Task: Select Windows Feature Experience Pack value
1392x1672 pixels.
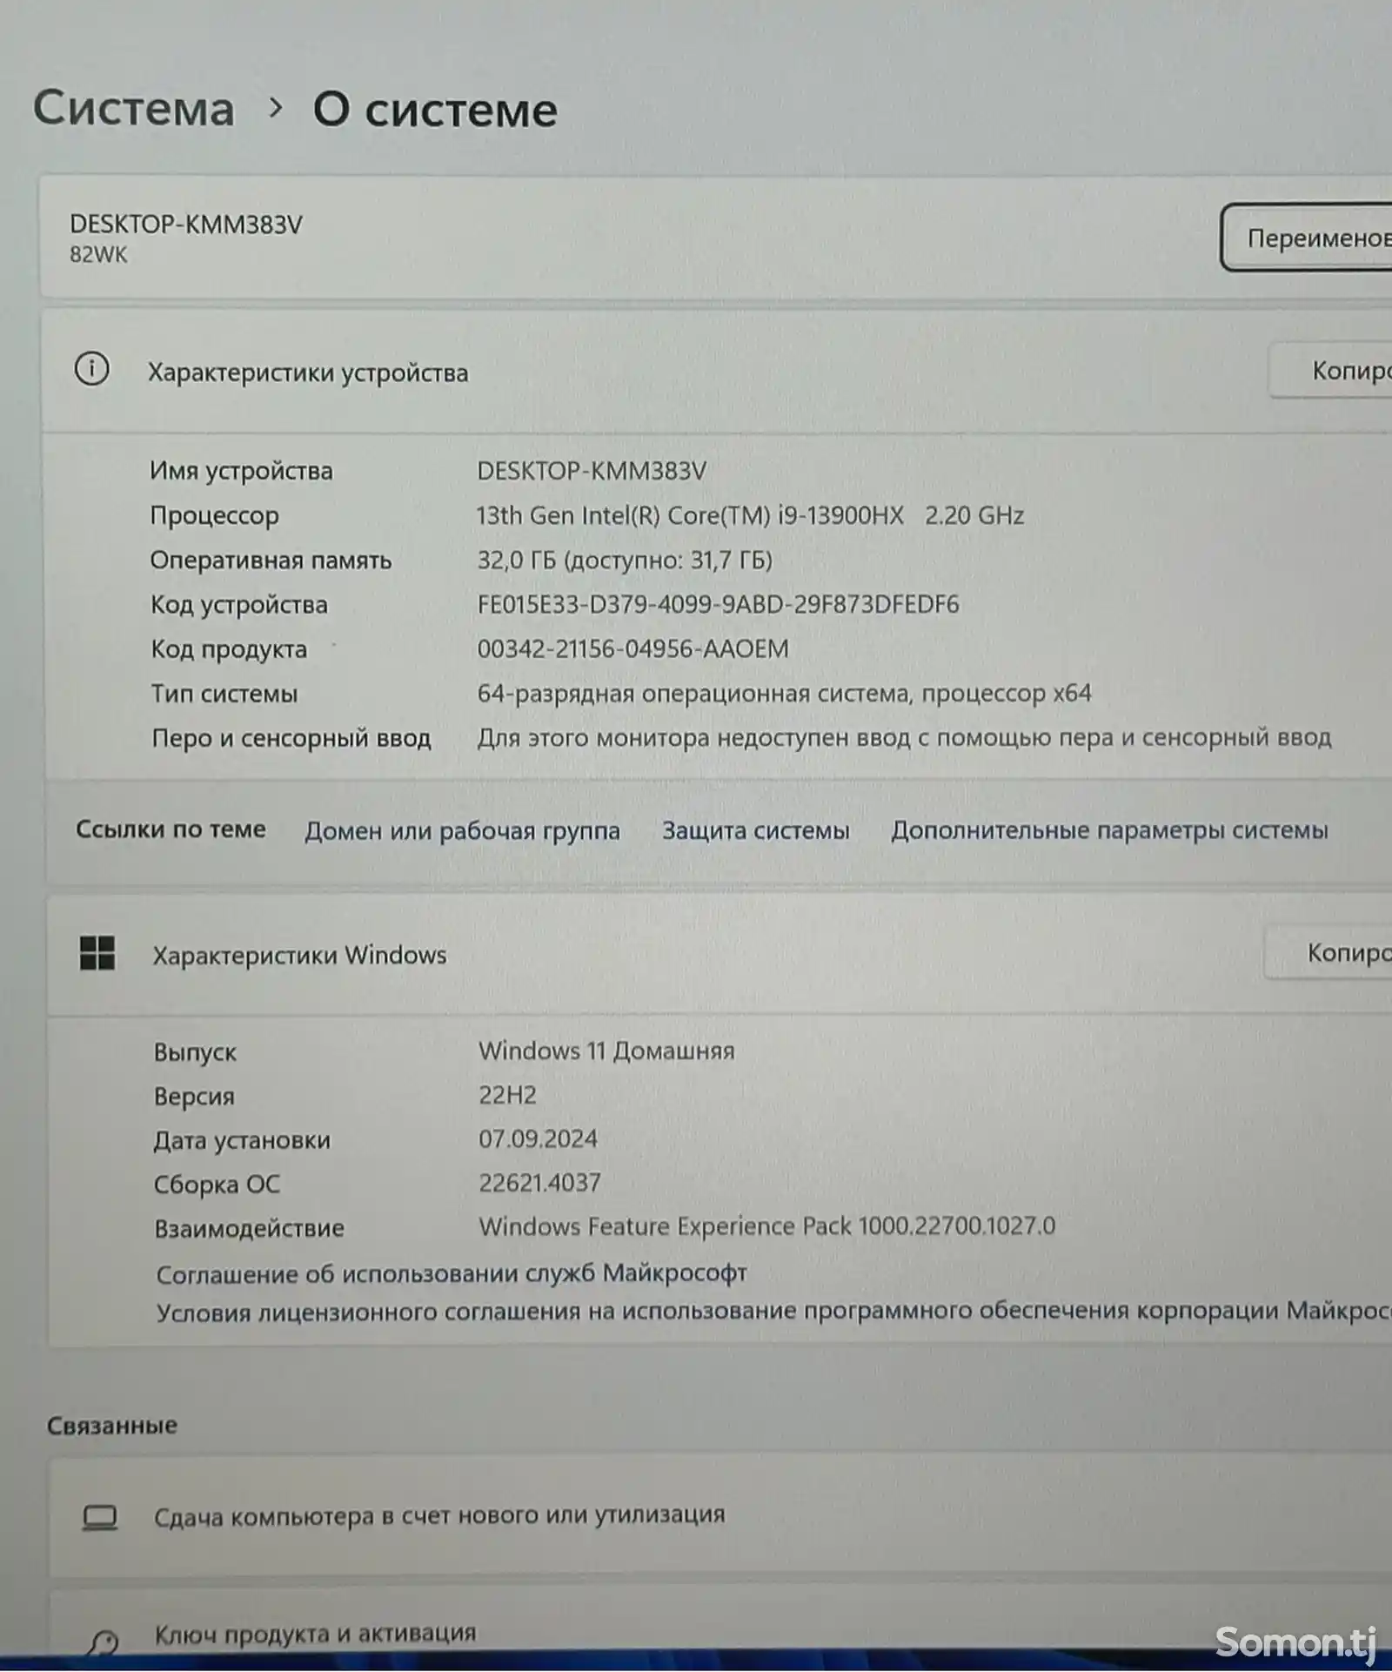Action: click(766, 1226)
